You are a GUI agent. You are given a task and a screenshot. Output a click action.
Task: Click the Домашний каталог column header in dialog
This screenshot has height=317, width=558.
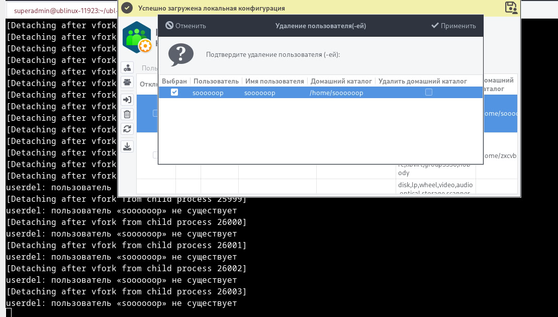(341, 81)
